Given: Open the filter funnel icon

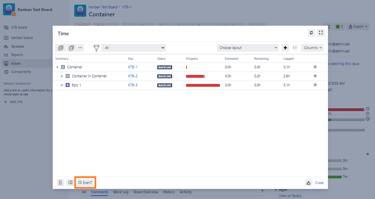Looking at the screenshot, I should coord(96,48).
